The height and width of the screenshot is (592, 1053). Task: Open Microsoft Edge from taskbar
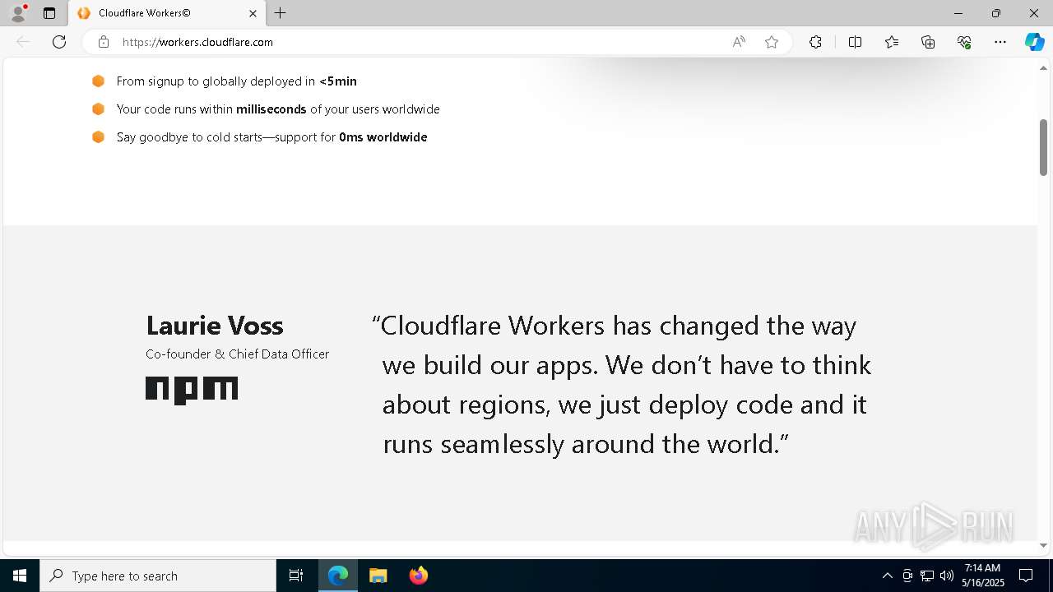tap(338, 576)
